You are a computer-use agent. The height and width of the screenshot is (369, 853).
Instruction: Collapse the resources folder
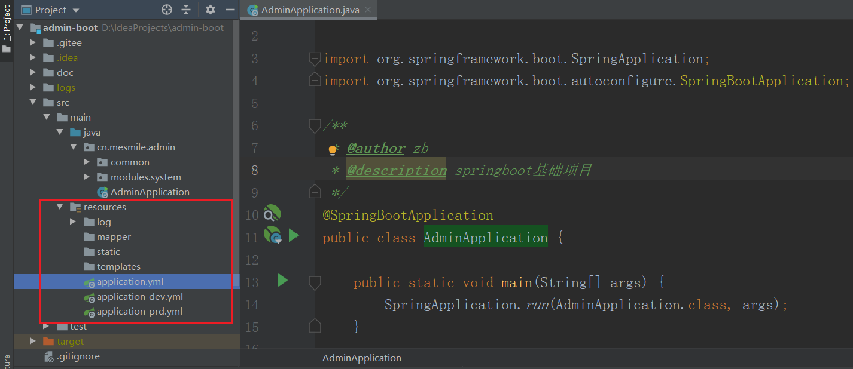(60, 207)
